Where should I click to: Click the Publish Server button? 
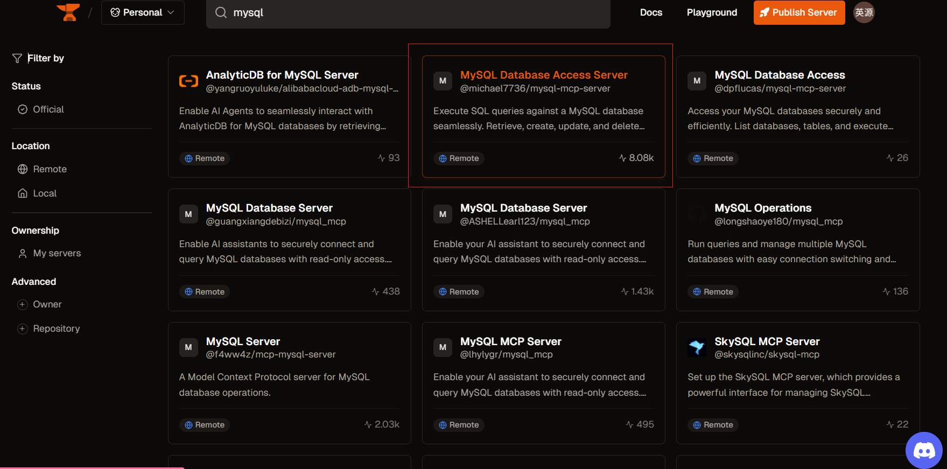(x=799, y=12)
